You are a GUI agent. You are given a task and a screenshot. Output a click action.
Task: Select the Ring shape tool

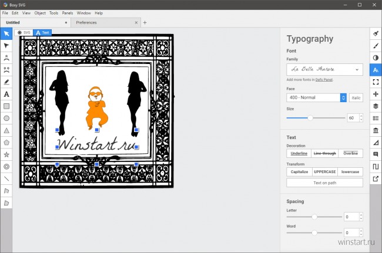point(6,167)
